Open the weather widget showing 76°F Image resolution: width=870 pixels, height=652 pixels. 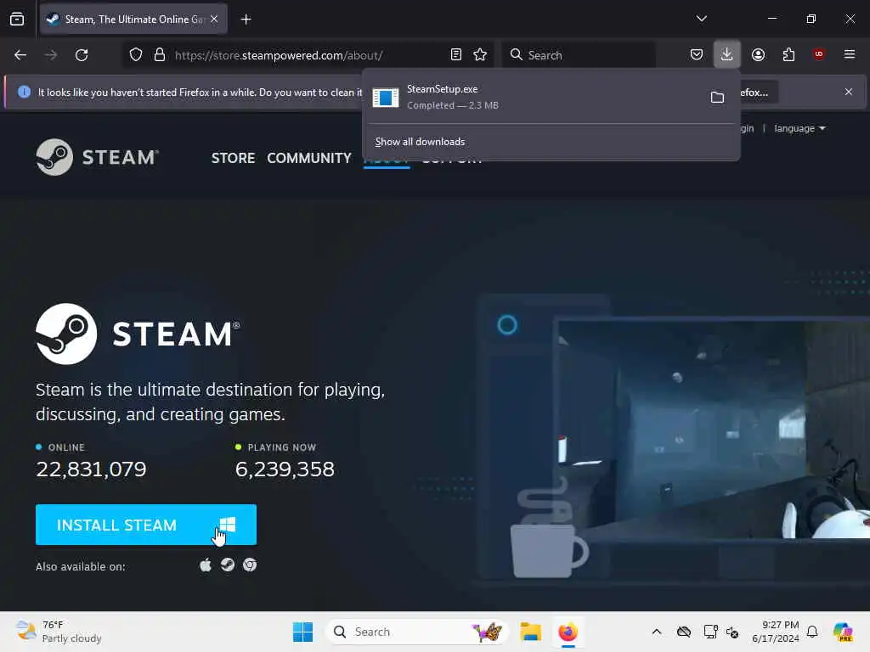click(59, 632)
